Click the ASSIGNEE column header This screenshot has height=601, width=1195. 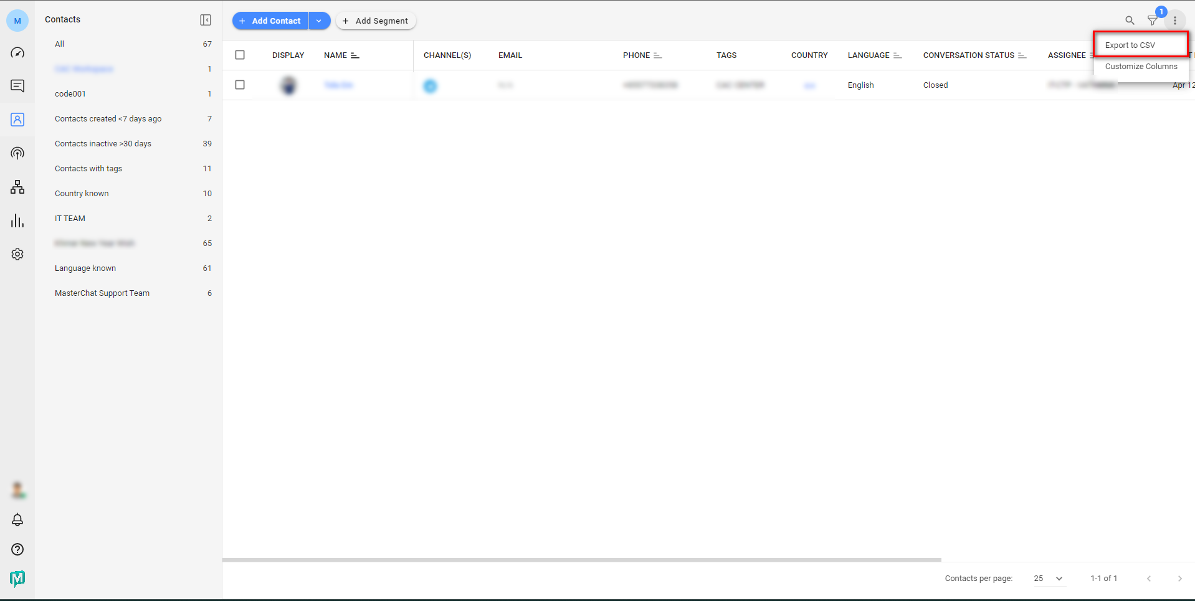(x=1067, y=55)
